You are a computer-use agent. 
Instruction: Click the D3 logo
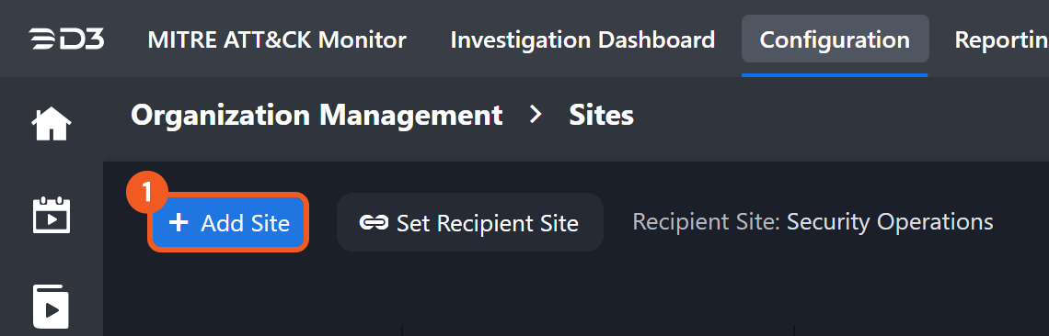point(66,39)
